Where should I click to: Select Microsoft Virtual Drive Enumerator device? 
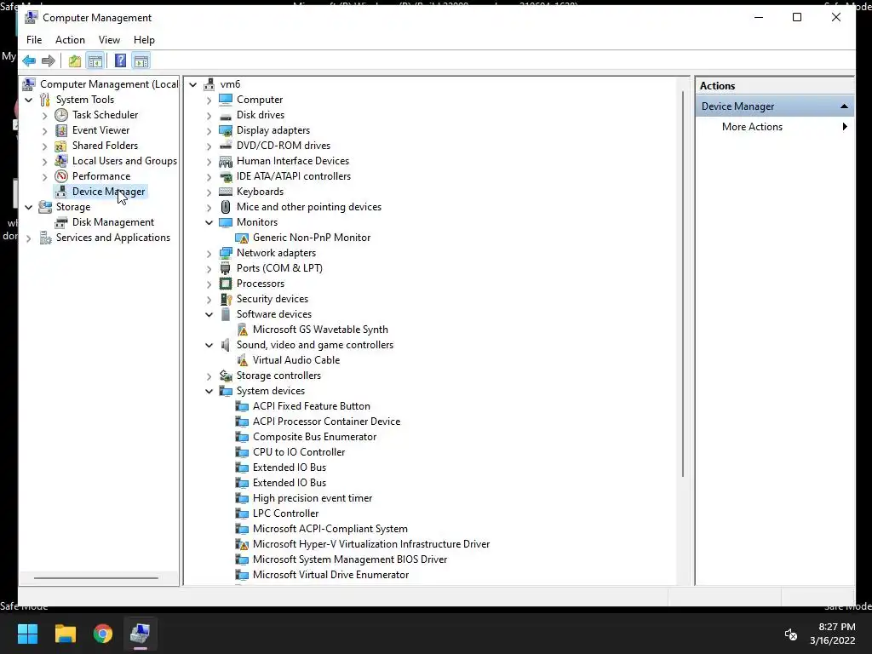331,575
